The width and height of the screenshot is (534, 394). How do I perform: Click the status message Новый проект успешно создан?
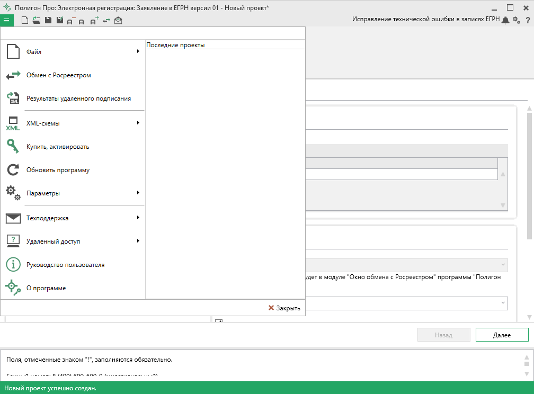point(50,388)
